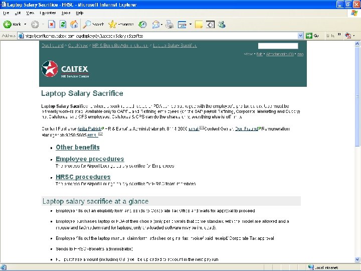Click the Confluence search box in header
This screenshot has width=361, height=271.
278,46
